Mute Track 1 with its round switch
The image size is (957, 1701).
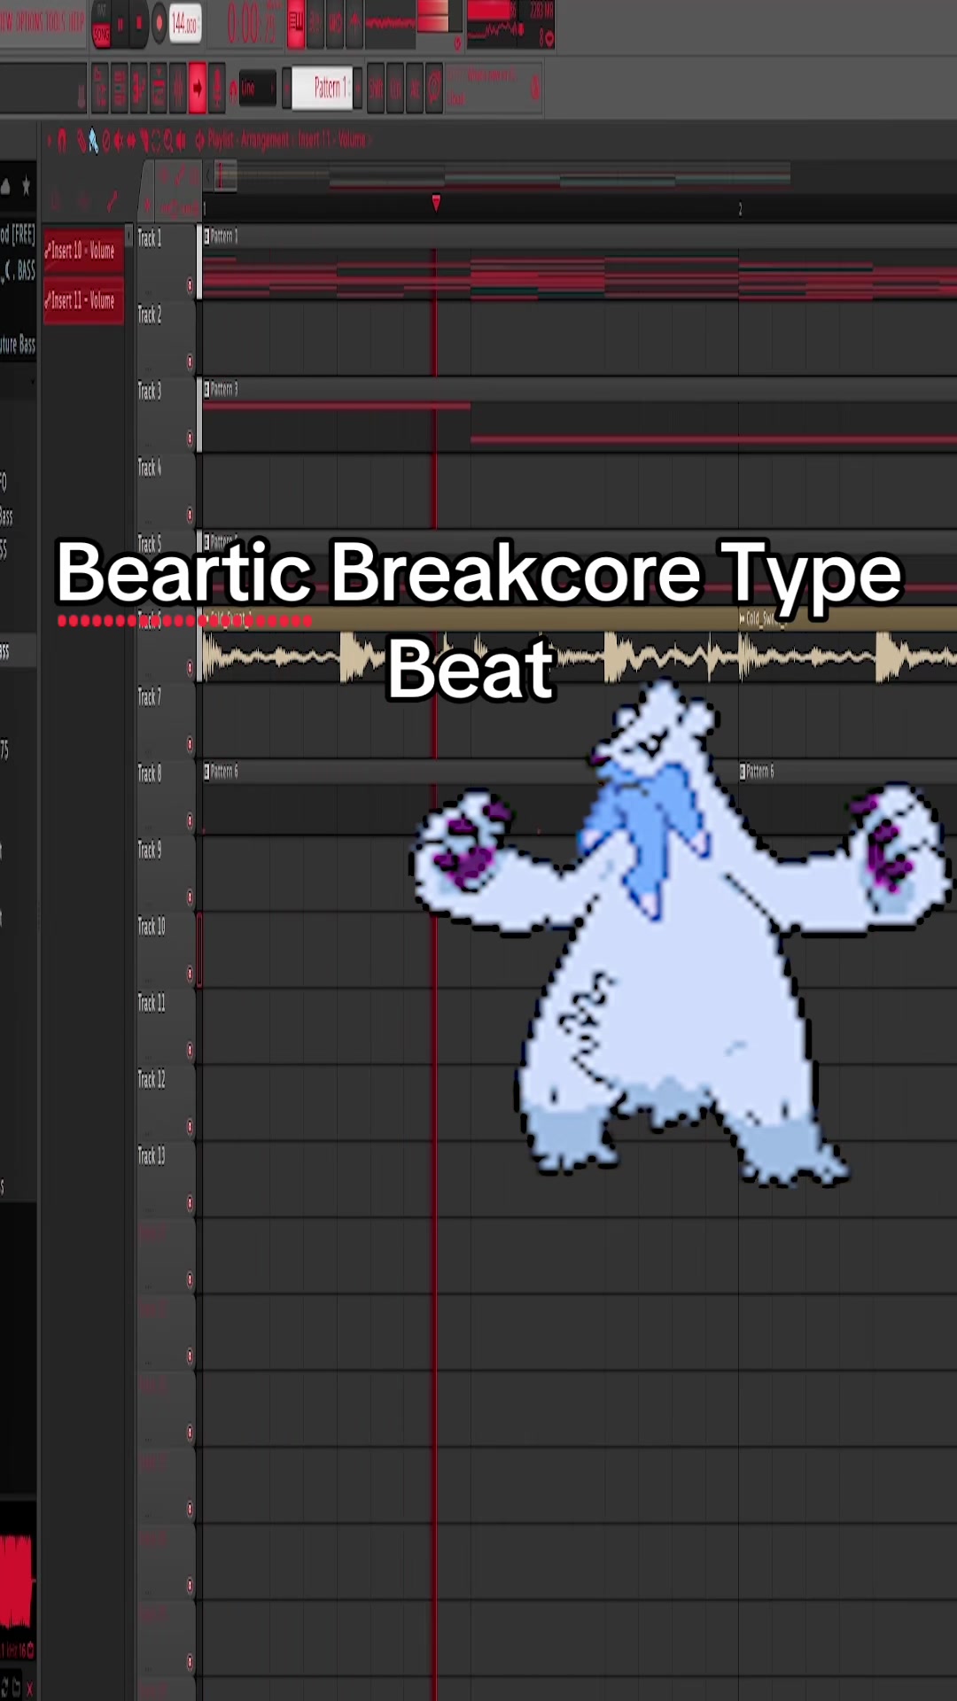tap(190, 285)
